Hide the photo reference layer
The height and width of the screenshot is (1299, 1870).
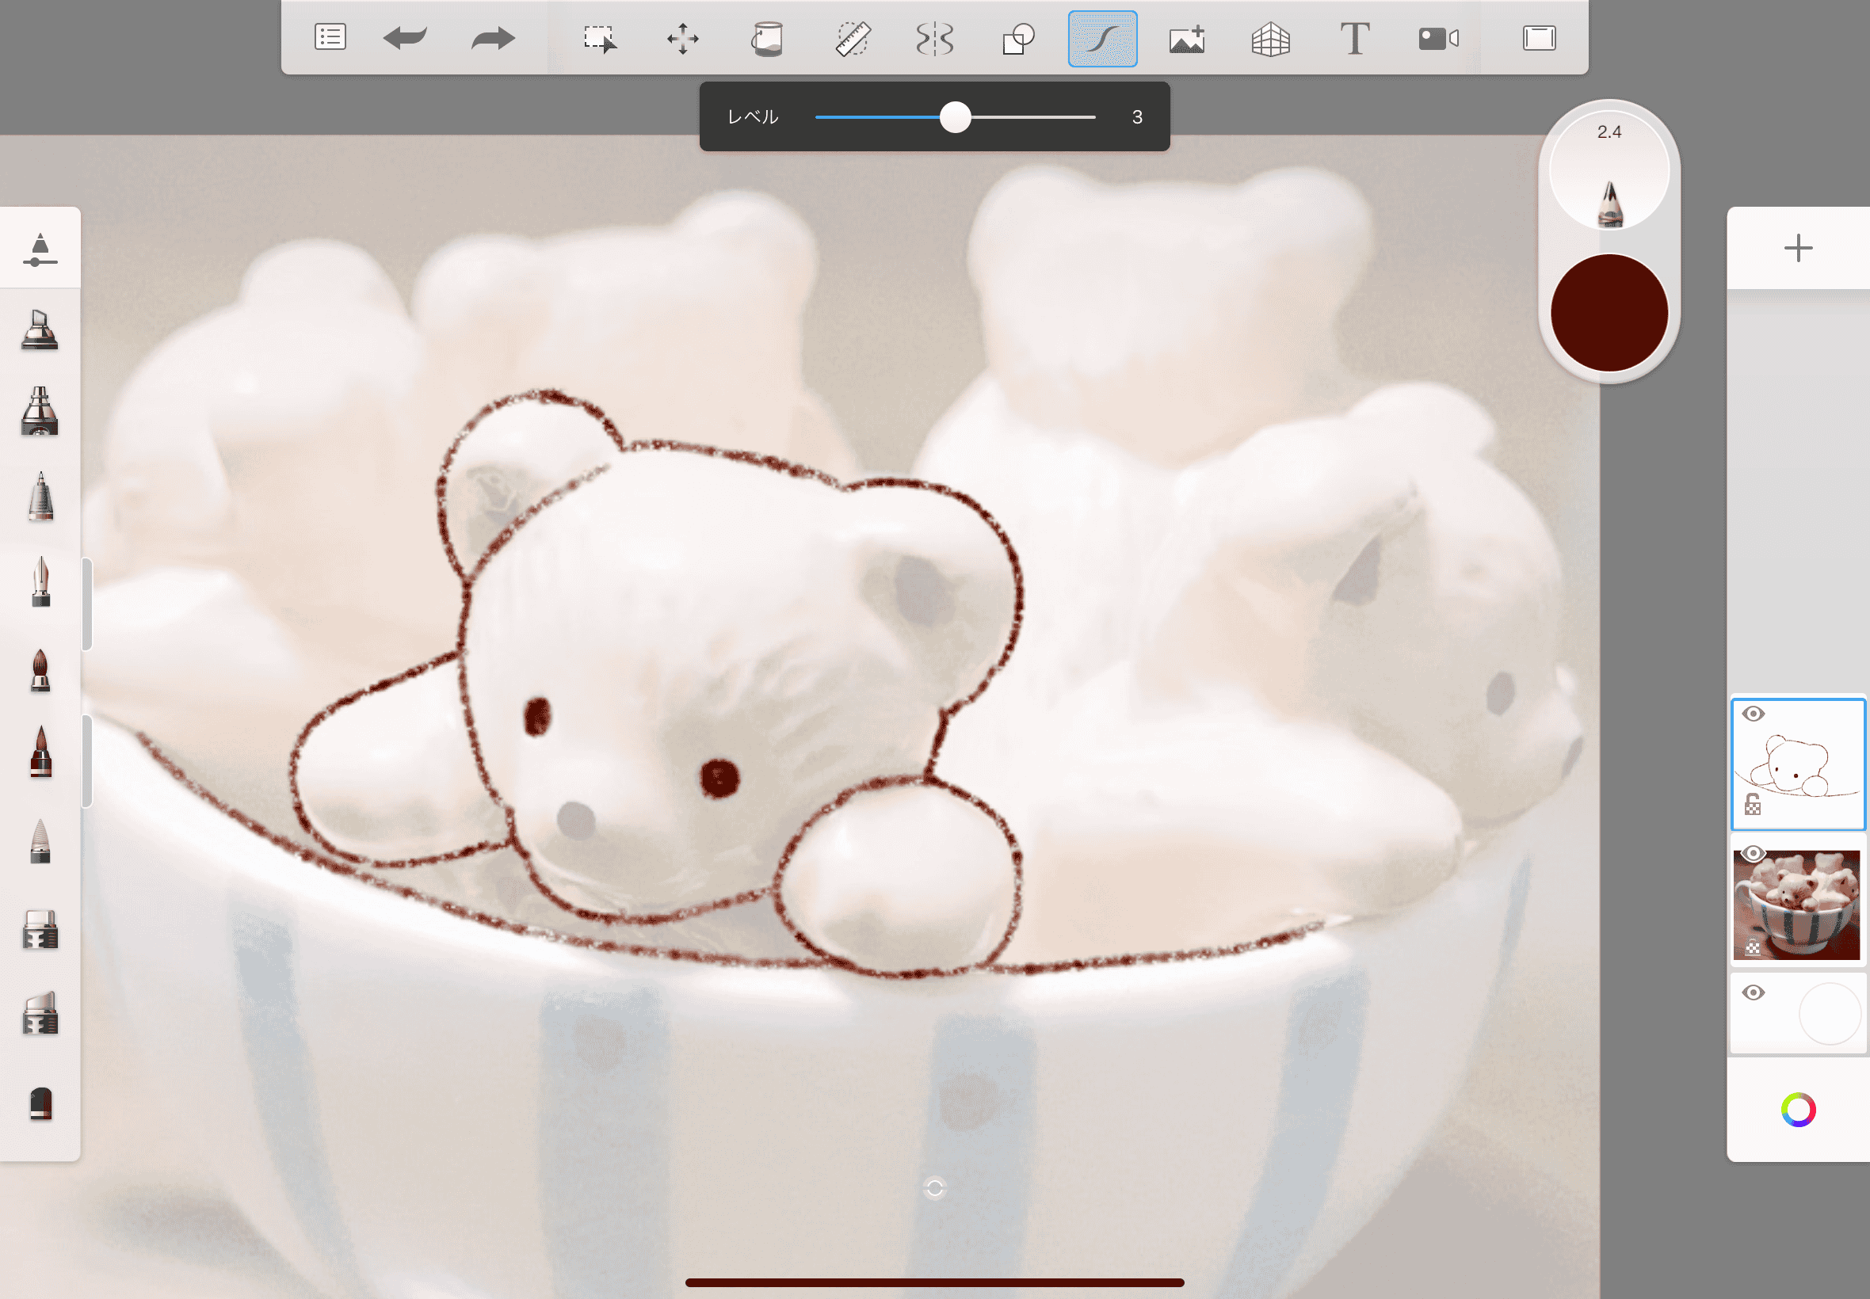coord(1754,853)
